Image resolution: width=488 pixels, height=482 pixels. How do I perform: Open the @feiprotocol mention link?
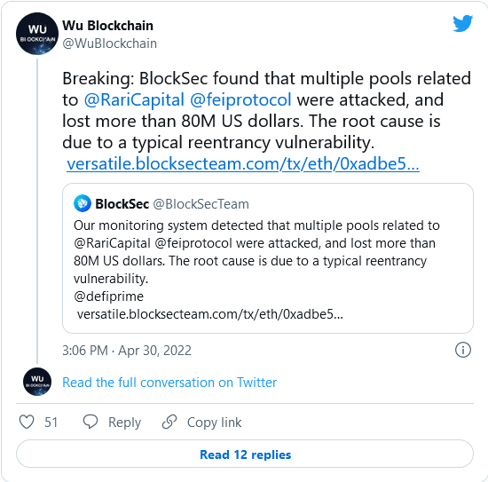[240, 100]
